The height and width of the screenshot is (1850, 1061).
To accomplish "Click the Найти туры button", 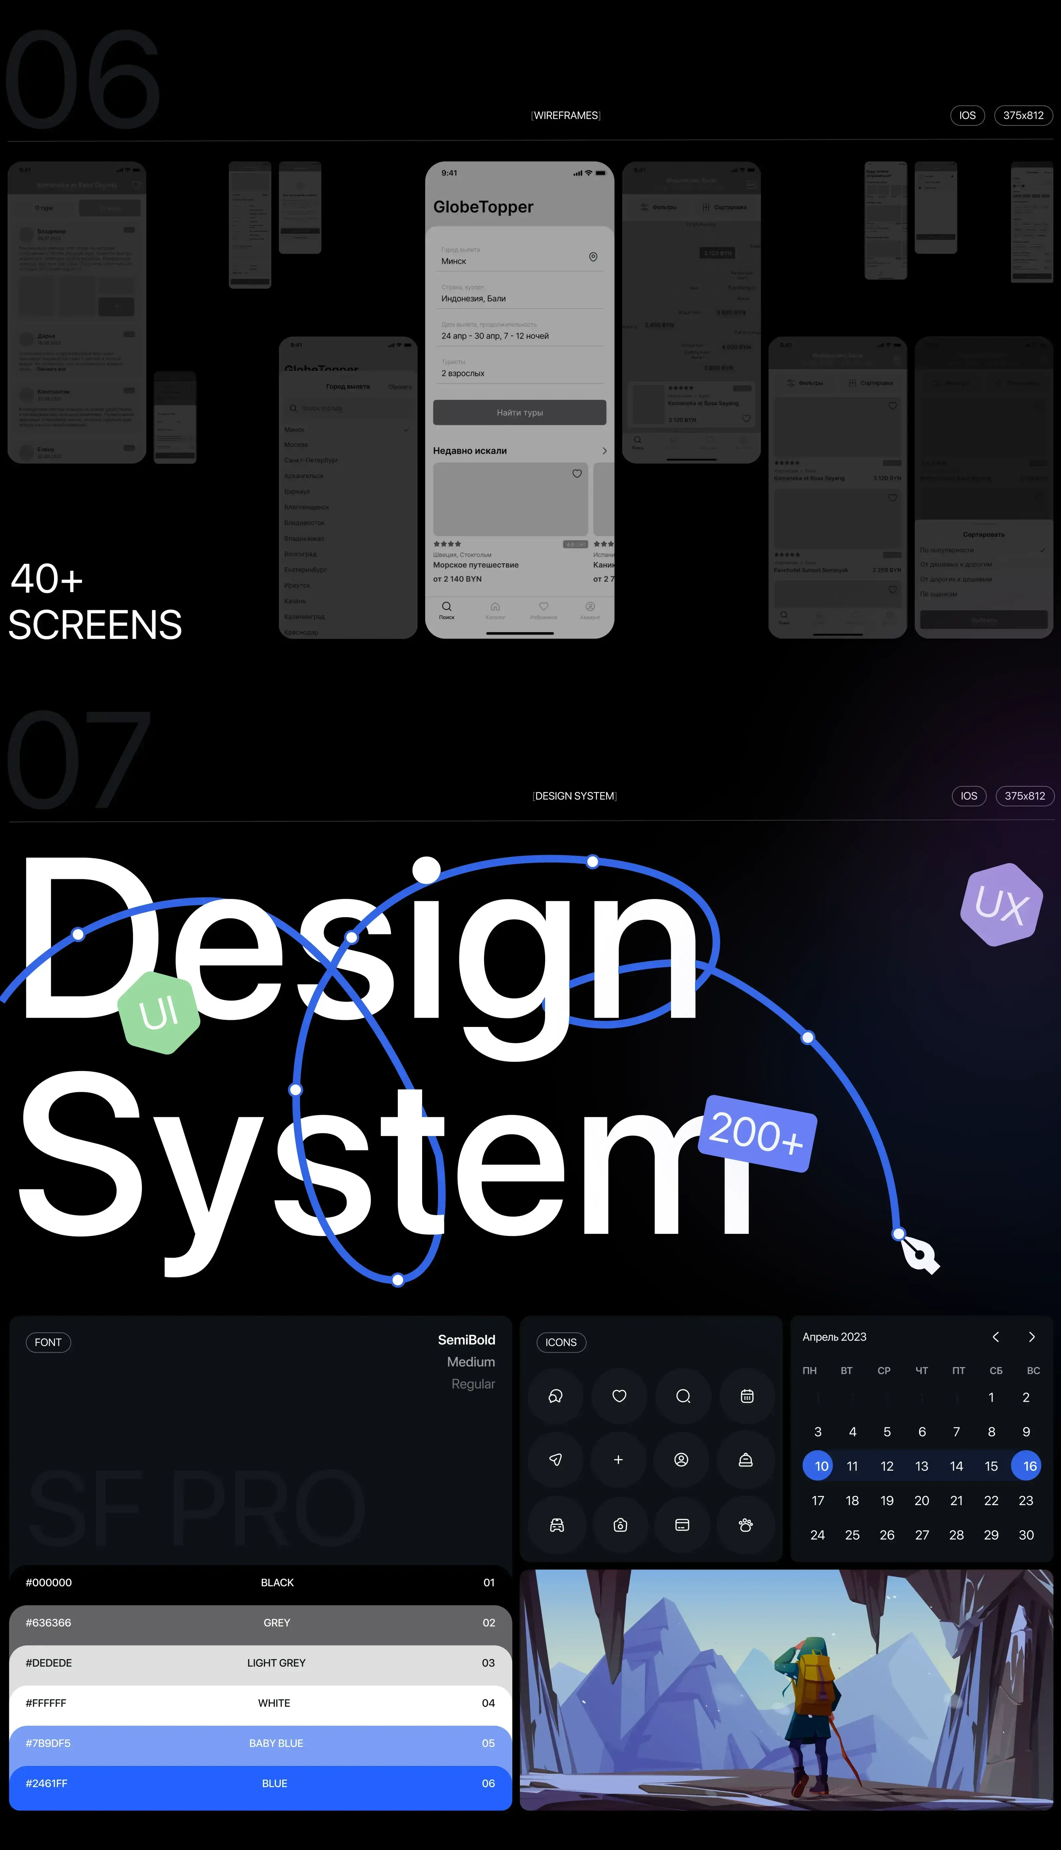I will 520,413.
